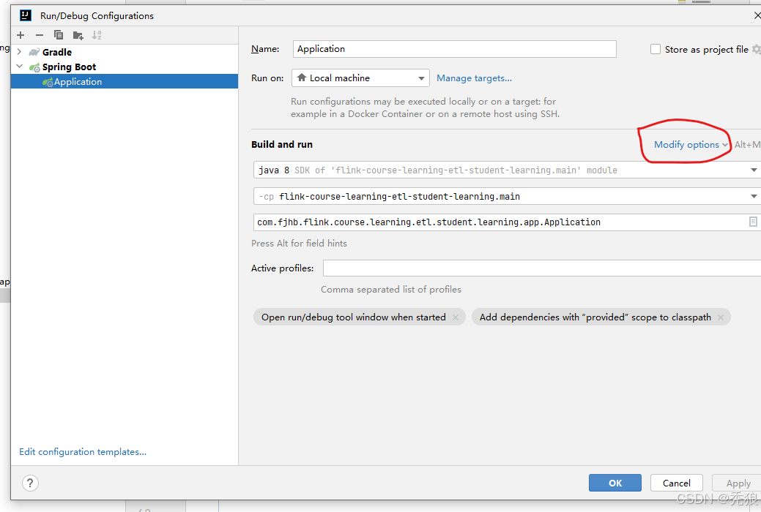
Task: Remove the 'Add dependencies with provided scope' tag
Action: coord(721,317)
